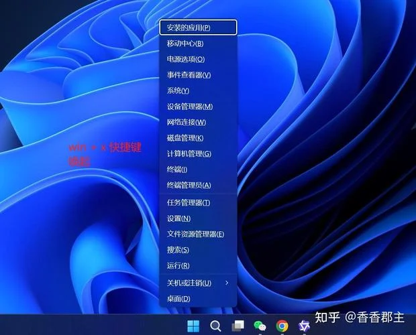The width and height of the screenshot is (416, 335).
Task: Open 设备管理器(M)
Action: [198, 107]
